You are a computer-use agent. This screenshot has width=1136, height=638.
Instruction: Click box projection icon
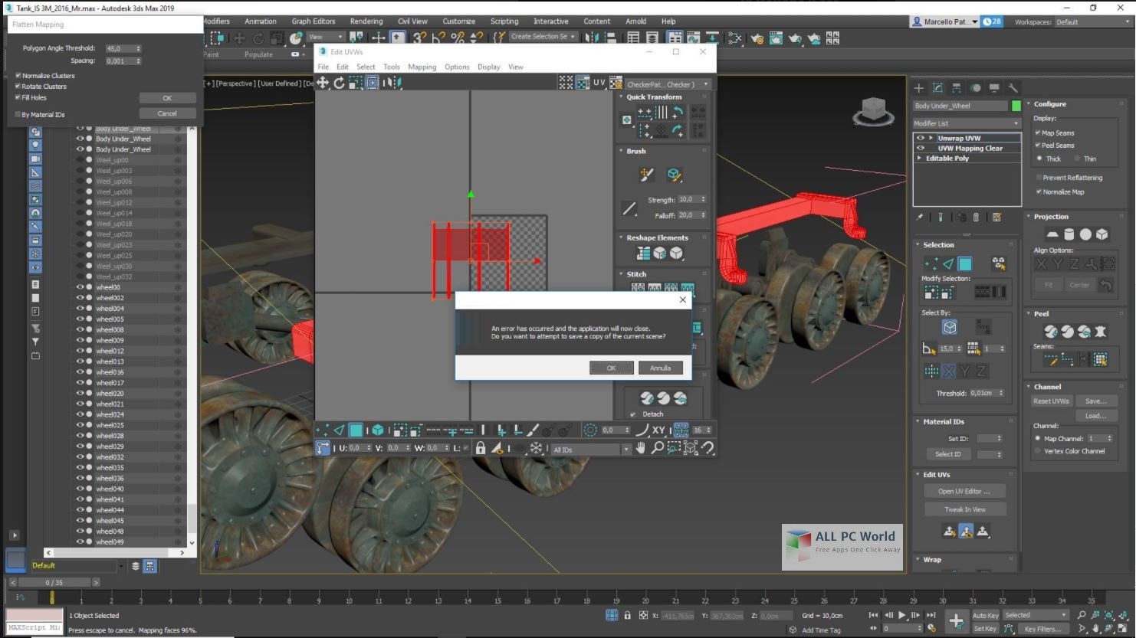tap(1102, 234)
